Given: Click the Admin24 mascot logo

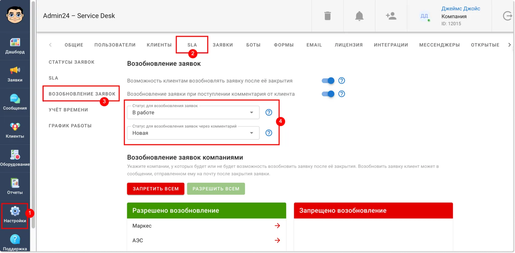Looking at the screenshot, I should [15, 14].
